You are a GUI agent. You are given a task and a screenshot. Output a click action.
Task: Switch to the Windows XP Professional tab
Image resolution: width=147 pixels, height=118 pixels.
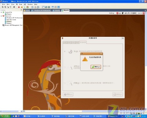pyautogui.click(x=41, y=10)
